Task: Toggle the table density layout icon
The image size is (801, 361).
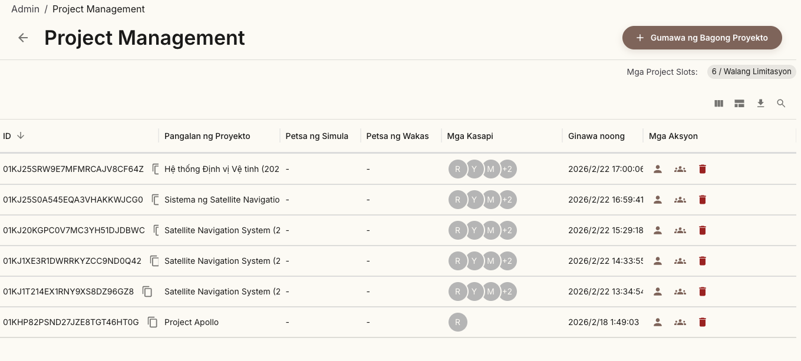Action: 739,103
